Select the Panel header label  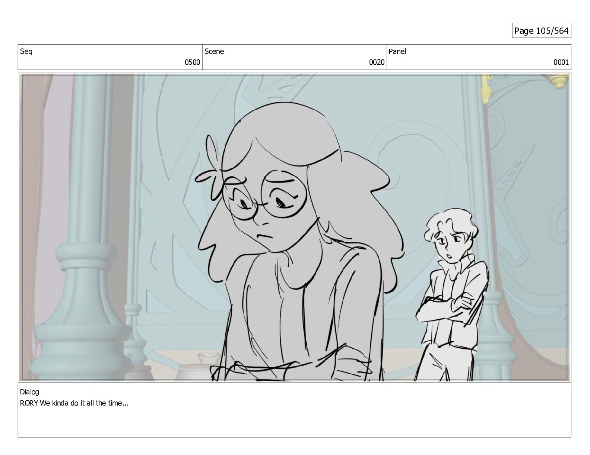[397, 52]
